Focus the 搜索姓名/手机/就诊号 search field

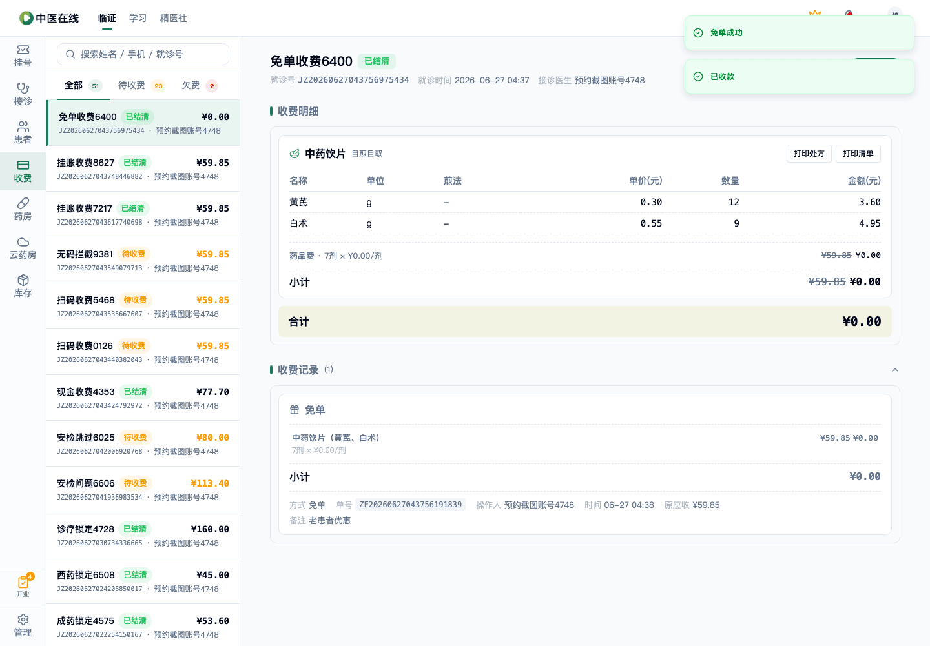click(x=143, y=54)
